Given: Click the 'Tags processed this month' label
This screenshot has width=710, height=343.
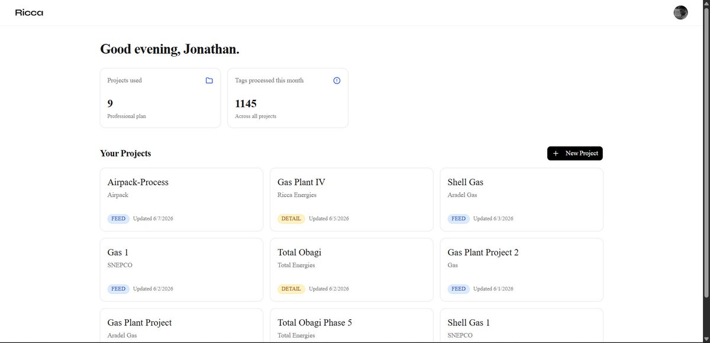Looking at the screenshot, I should pyautogui.click(x=269, y=80).
